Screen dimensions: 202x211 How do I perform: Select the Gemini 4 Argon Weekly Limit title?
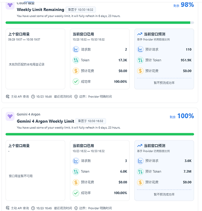[x=45, y=121]
